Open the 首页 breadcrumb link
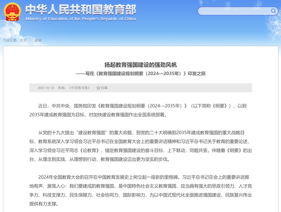Image resolution: width=281 pixels, height=212 pixels. click(x=23, y=40)
